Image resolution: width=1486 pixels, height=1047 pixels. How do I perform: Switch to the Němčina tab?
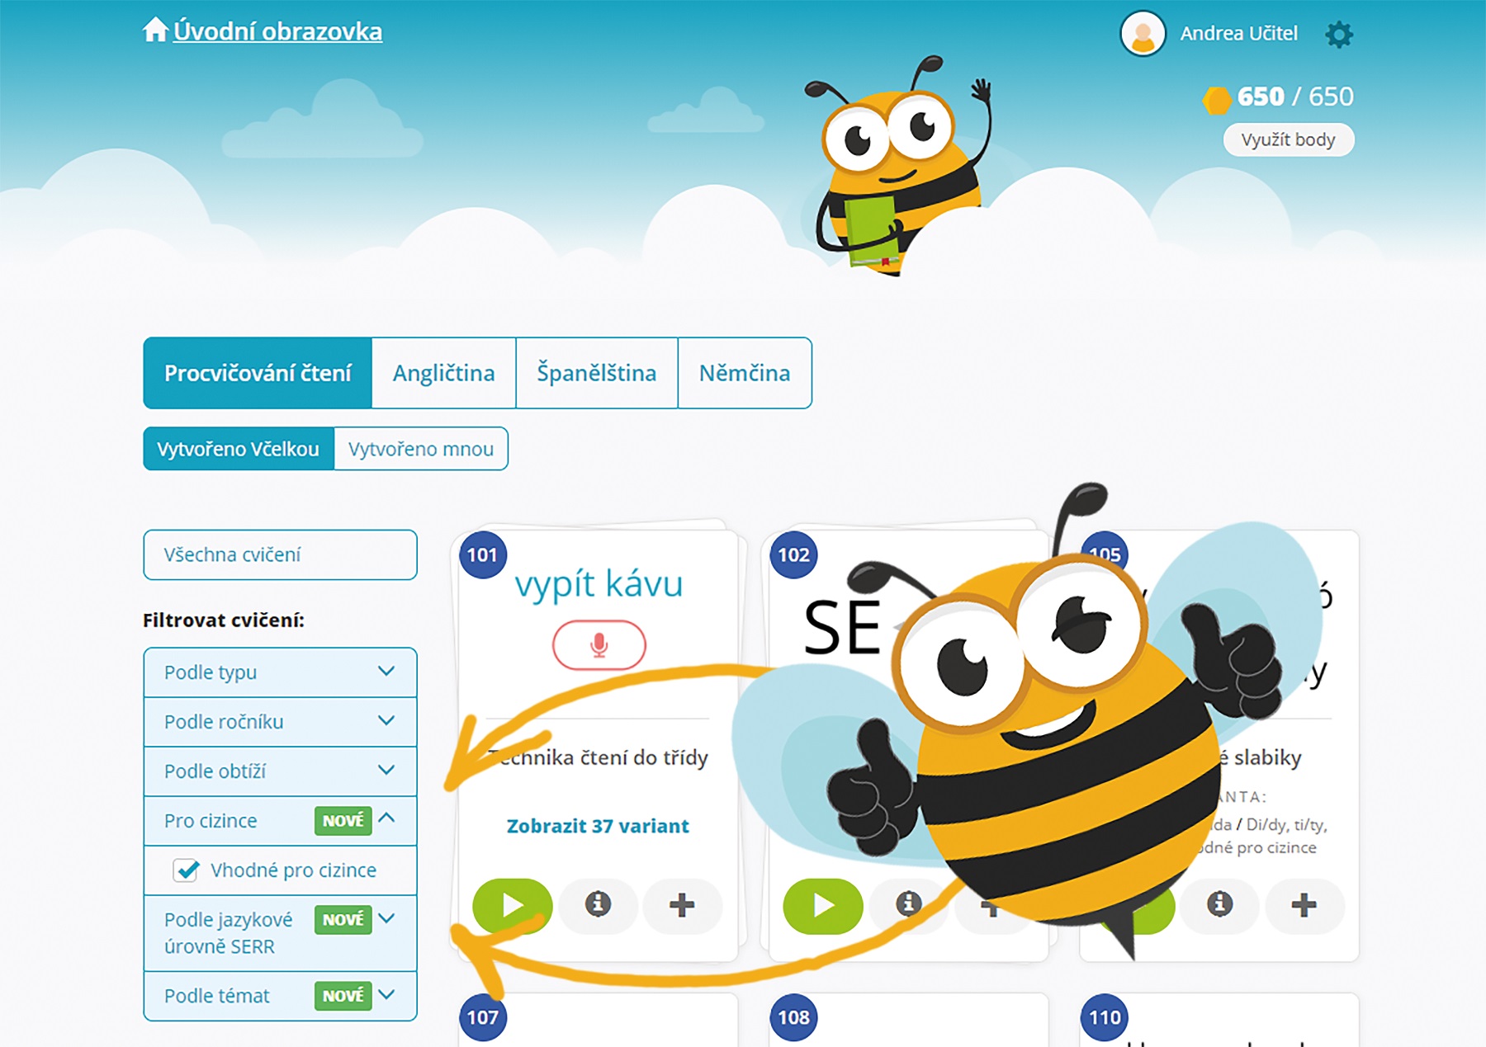click(744, 373)
